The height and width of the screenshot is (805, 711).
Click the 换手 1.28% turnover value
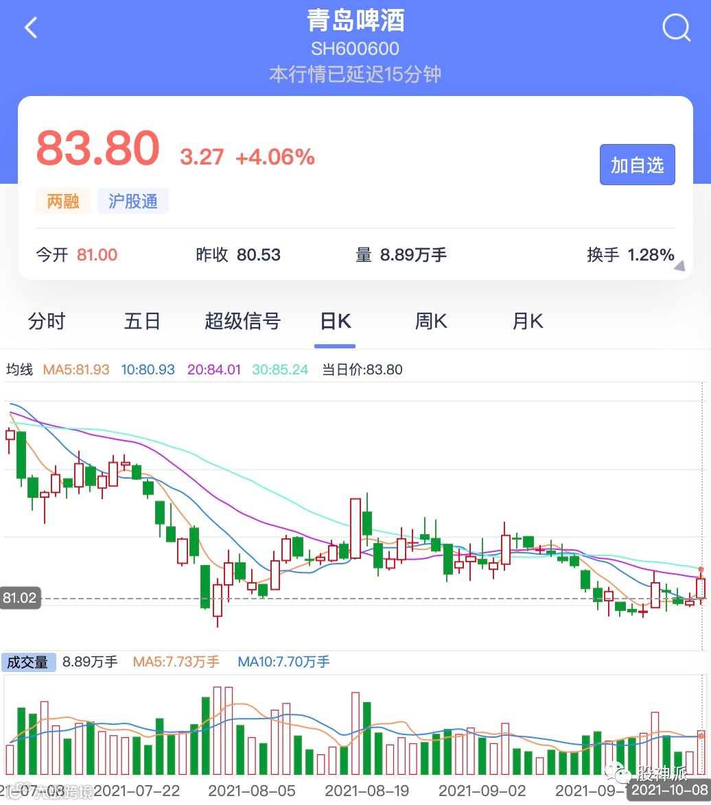coord(630,254)
